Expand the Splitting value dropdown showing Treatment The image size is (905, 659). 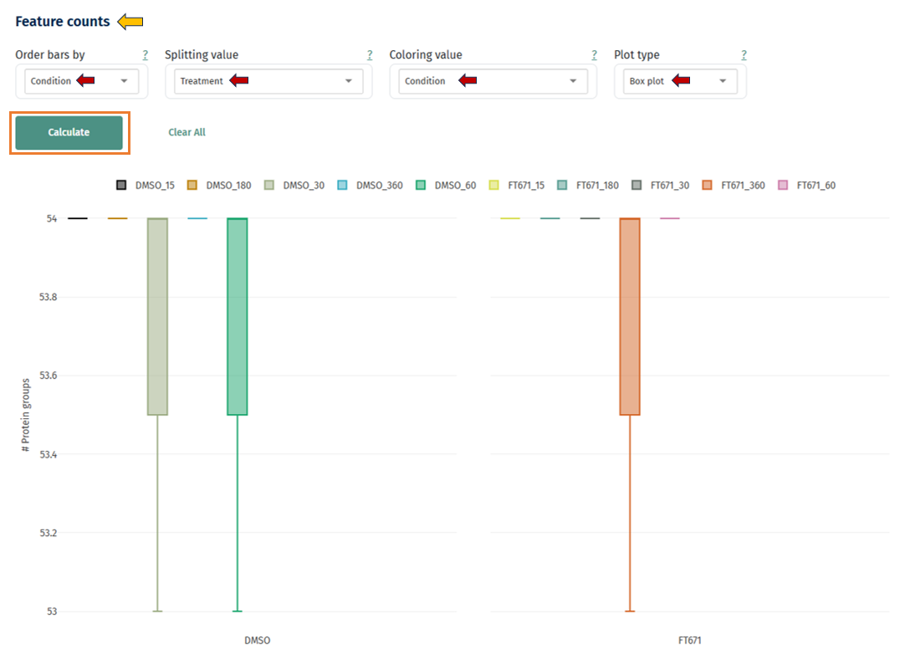coord(268,81)
